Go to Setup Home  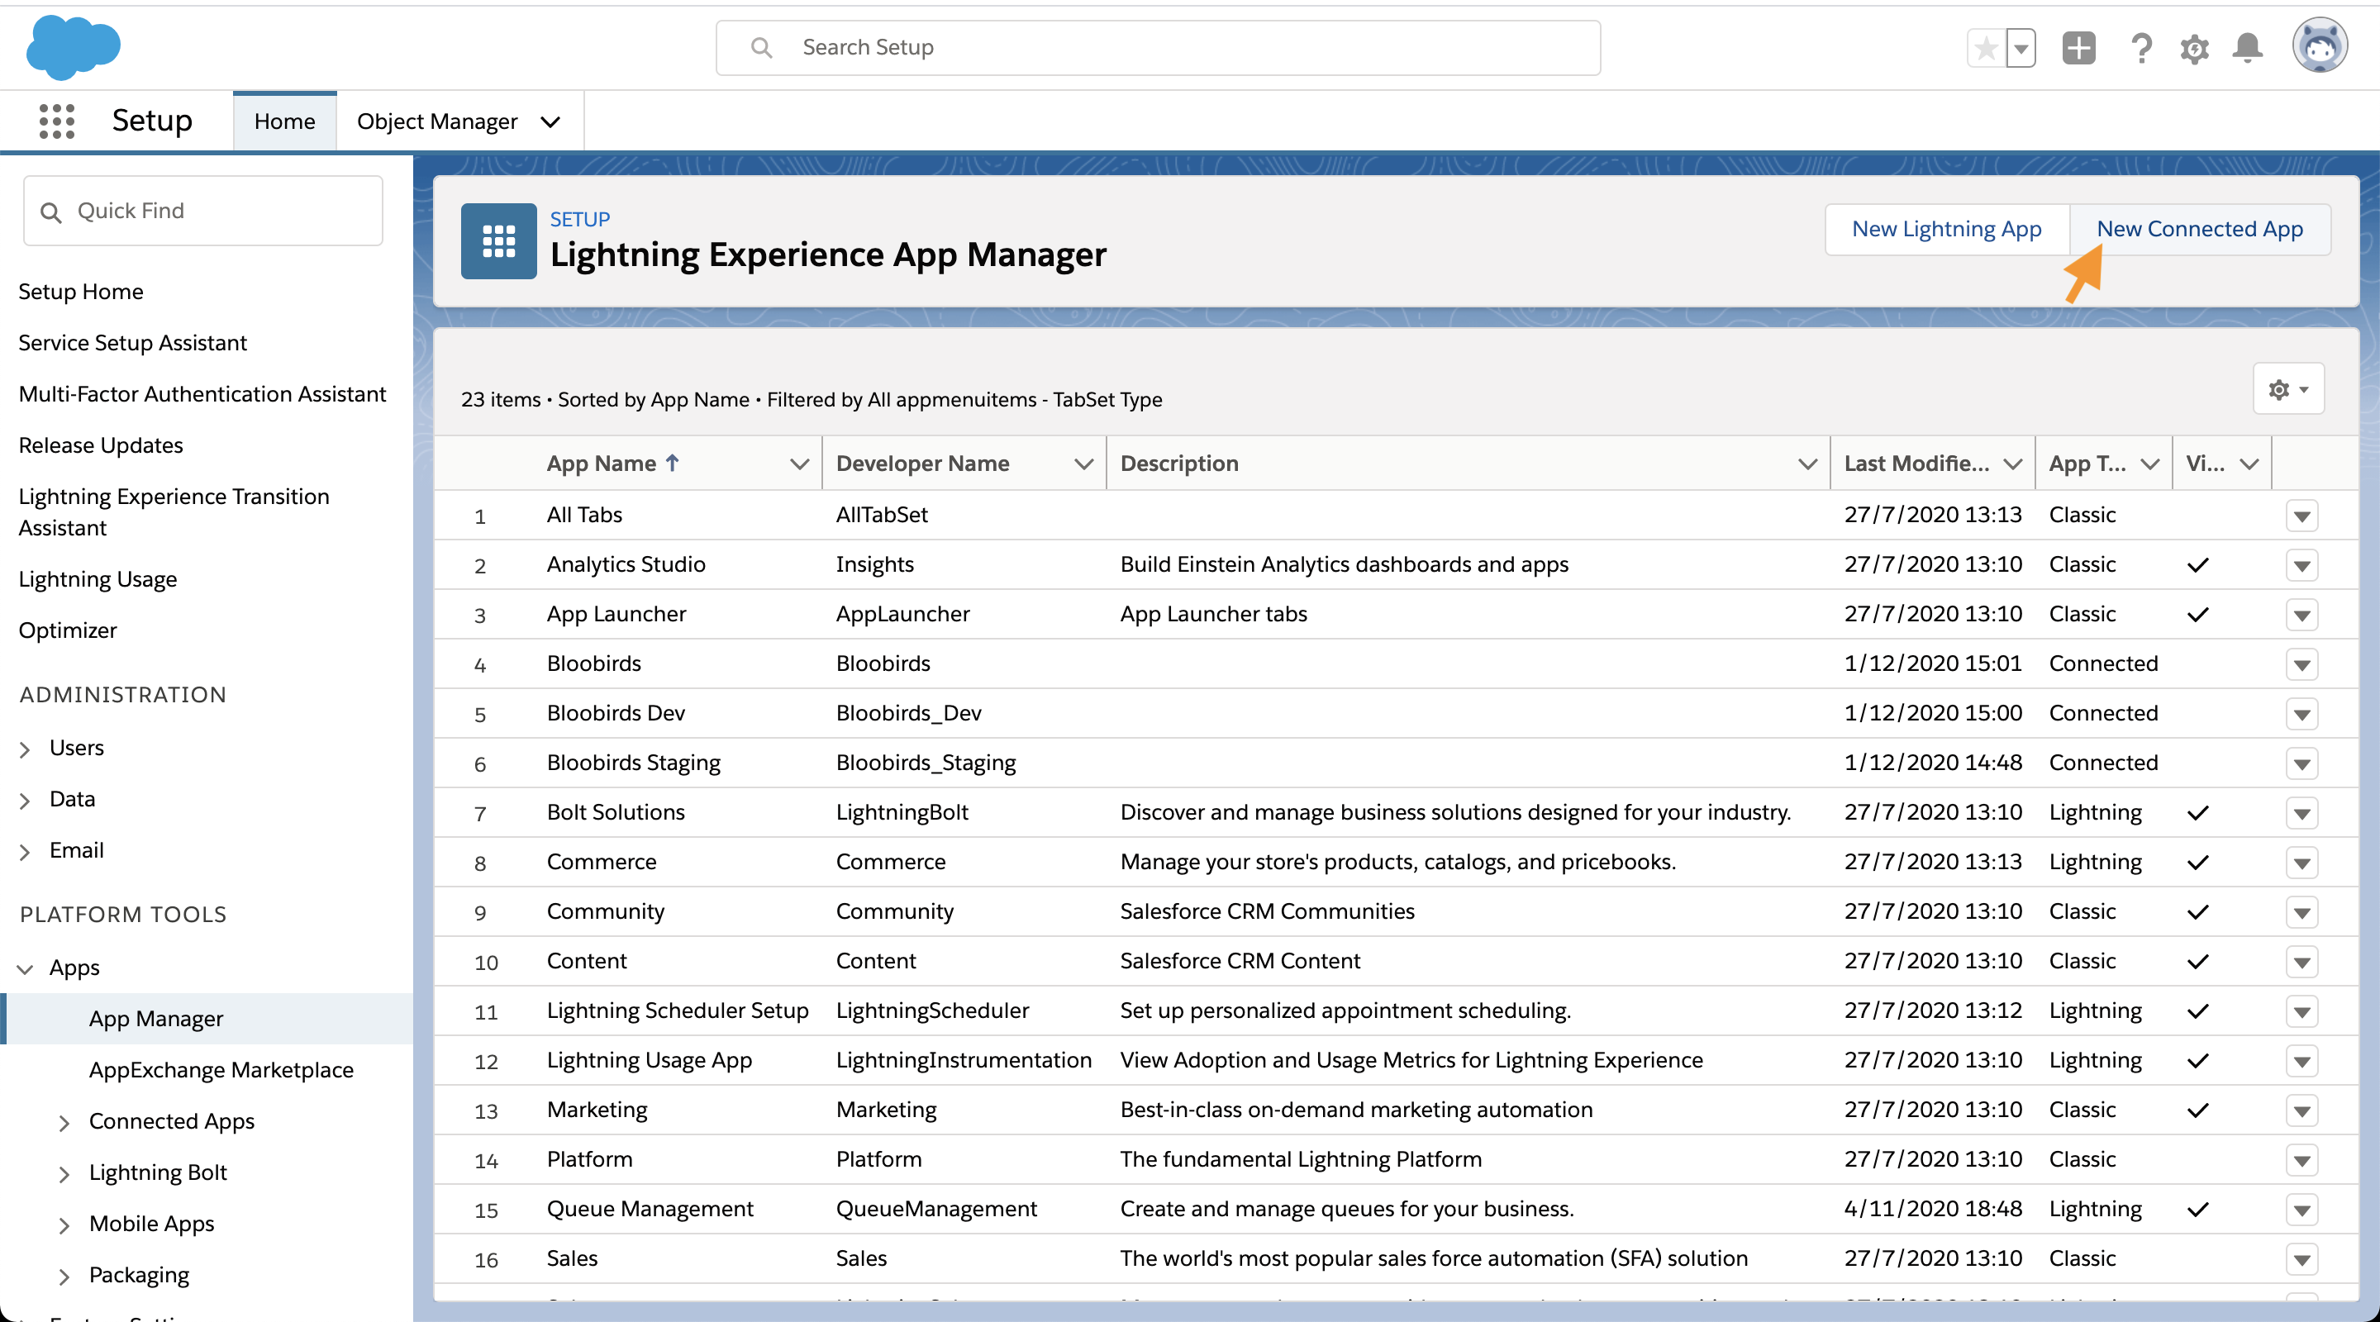click(81, 292)
